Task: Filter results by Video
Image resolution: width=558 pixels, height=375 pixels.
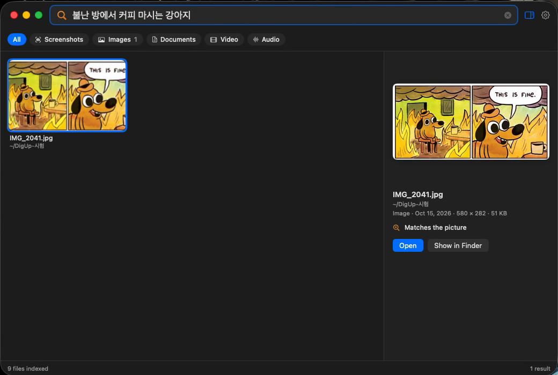Action: [x=224, y=40]
